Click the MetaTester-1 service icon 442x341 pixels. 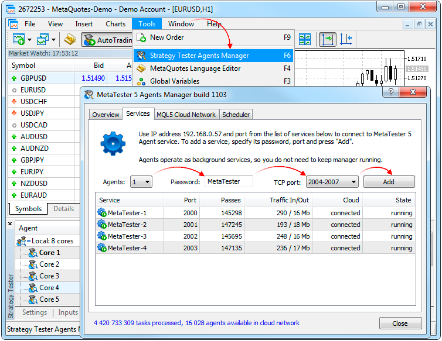point(102,212)
